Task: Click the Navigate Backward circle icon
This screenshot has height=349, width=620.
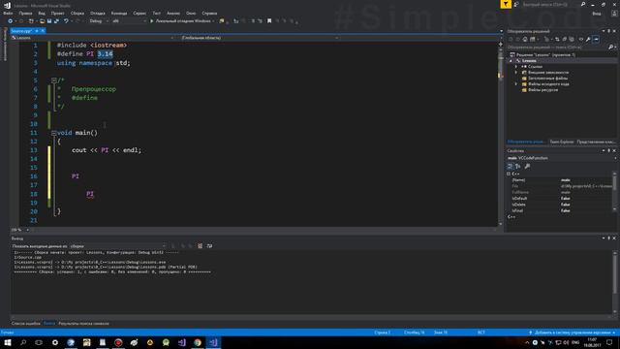Action: [x=11, y=21]
